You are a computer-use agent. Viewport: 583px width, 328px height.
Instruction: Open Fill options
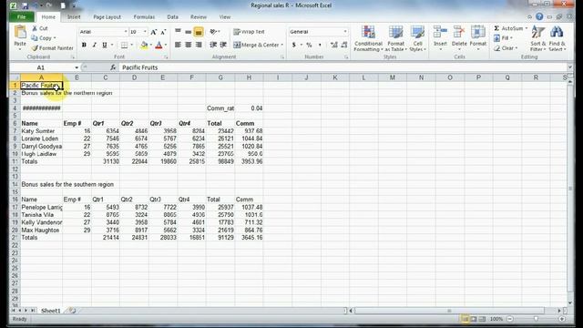pos(503,38)
